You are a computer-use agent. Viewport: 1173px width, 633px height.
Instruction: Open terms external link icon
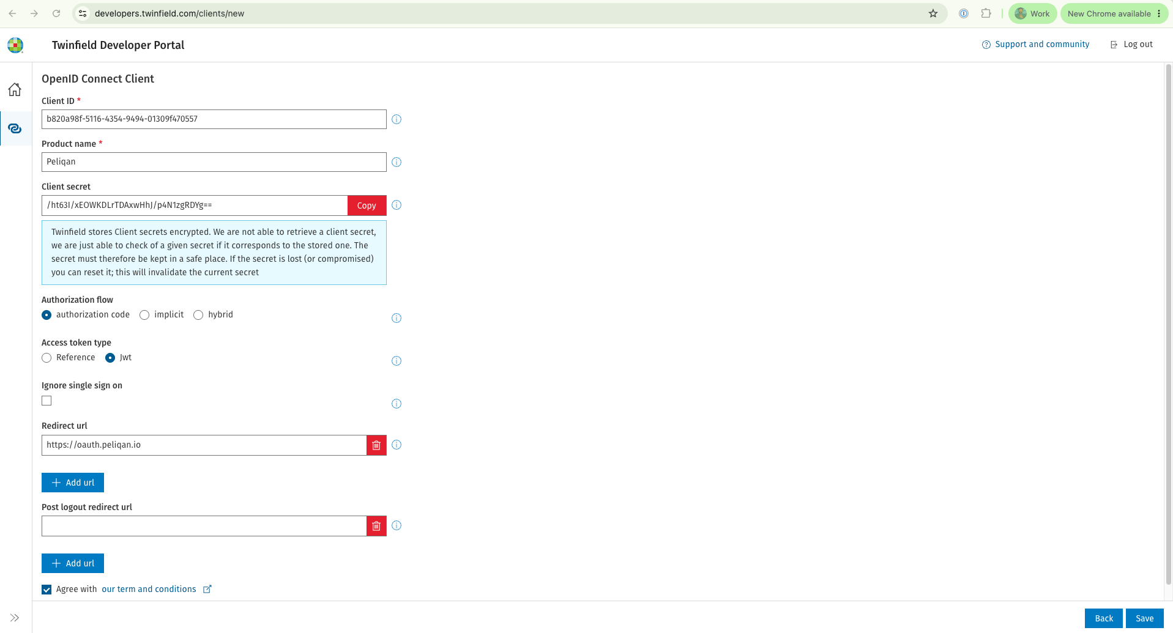click(207, 589)
